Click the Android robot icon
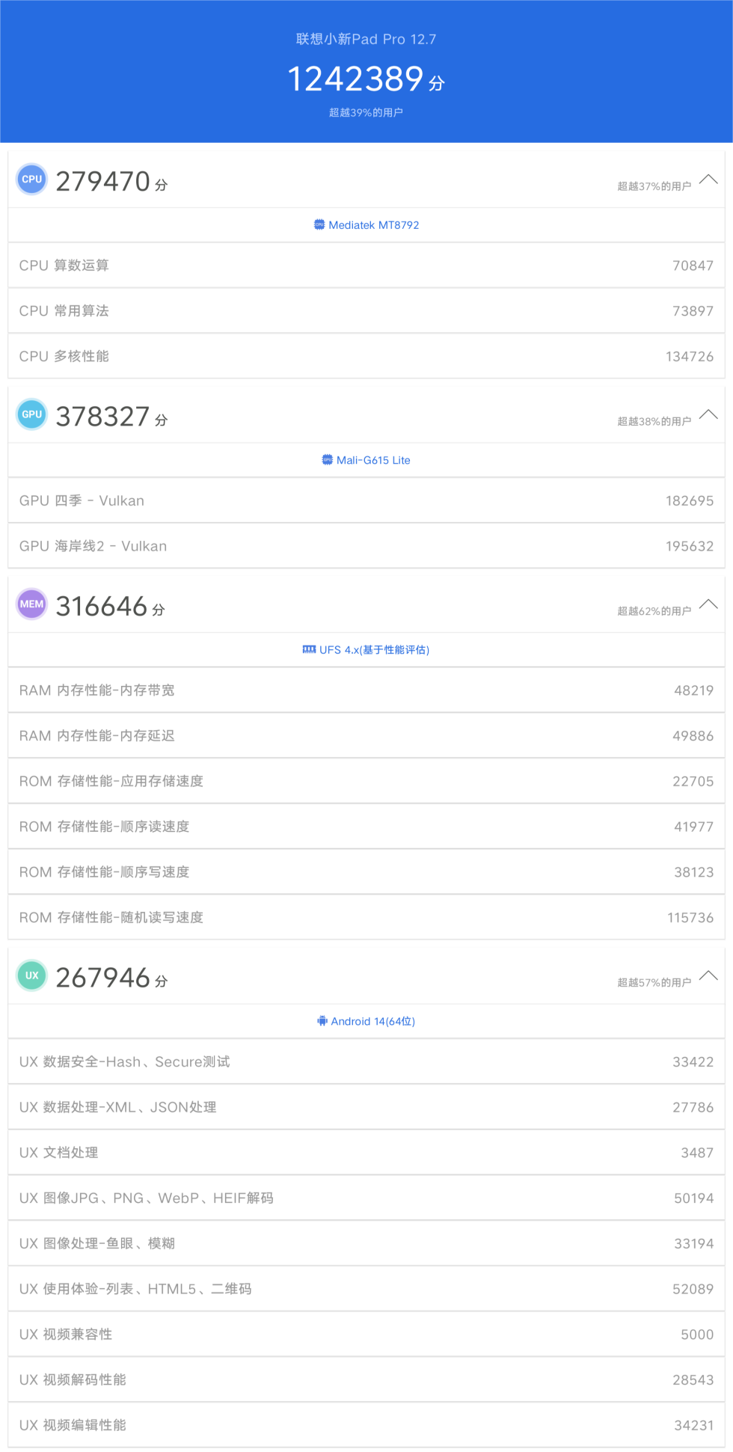The image size is (733, 1452). [x=322, y=1021]
